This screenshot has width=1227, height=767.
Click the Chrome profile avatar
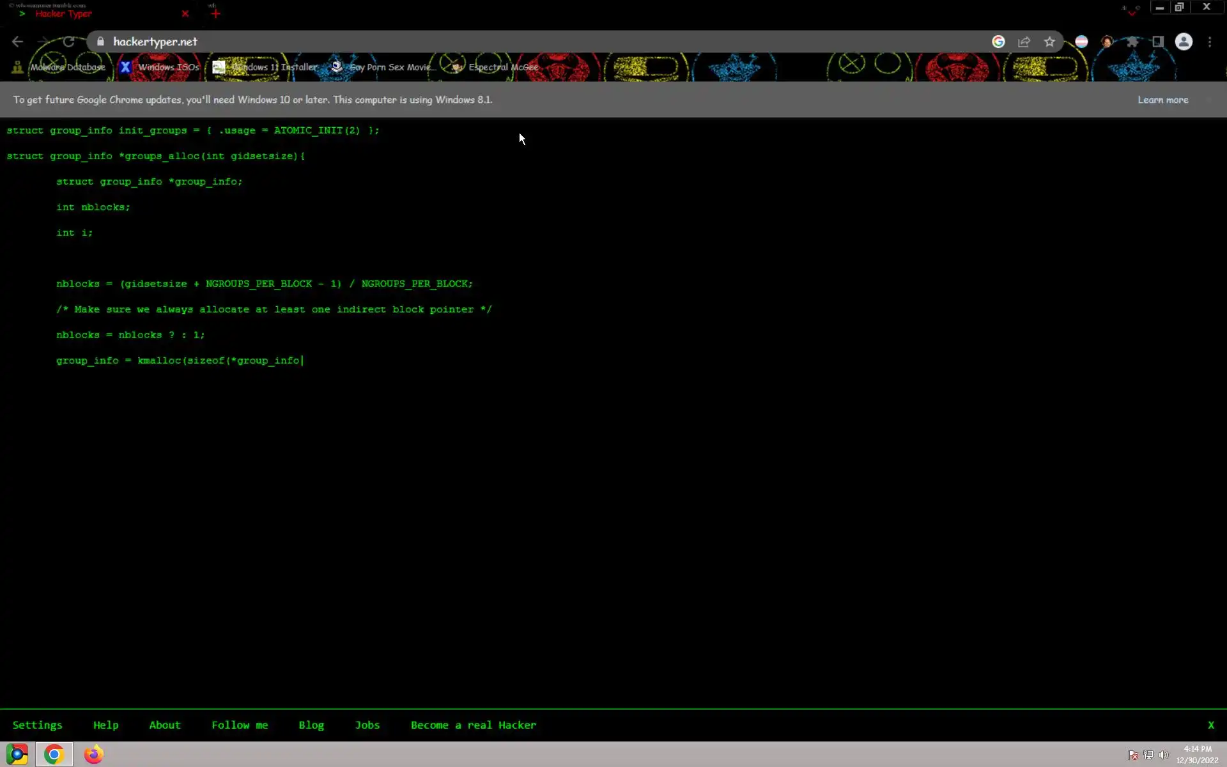1184,42
